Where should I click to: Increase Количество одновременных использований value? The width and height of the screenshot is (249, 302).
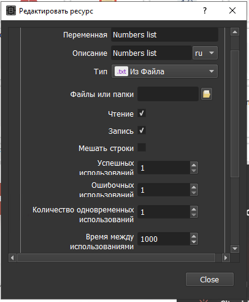[194, 209]
